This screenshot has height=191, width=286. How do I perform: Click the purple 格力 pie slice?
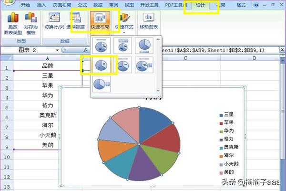(143, 165)
